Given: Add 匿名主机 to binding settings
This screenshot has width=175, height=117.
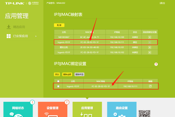Looking at the screenshot, I should tap(150, 47).
